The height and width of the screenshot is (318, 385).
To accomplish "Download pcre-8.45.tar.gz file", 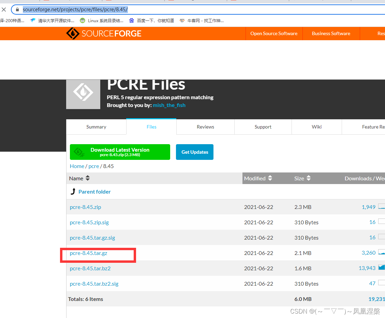I will click(88, 253).
